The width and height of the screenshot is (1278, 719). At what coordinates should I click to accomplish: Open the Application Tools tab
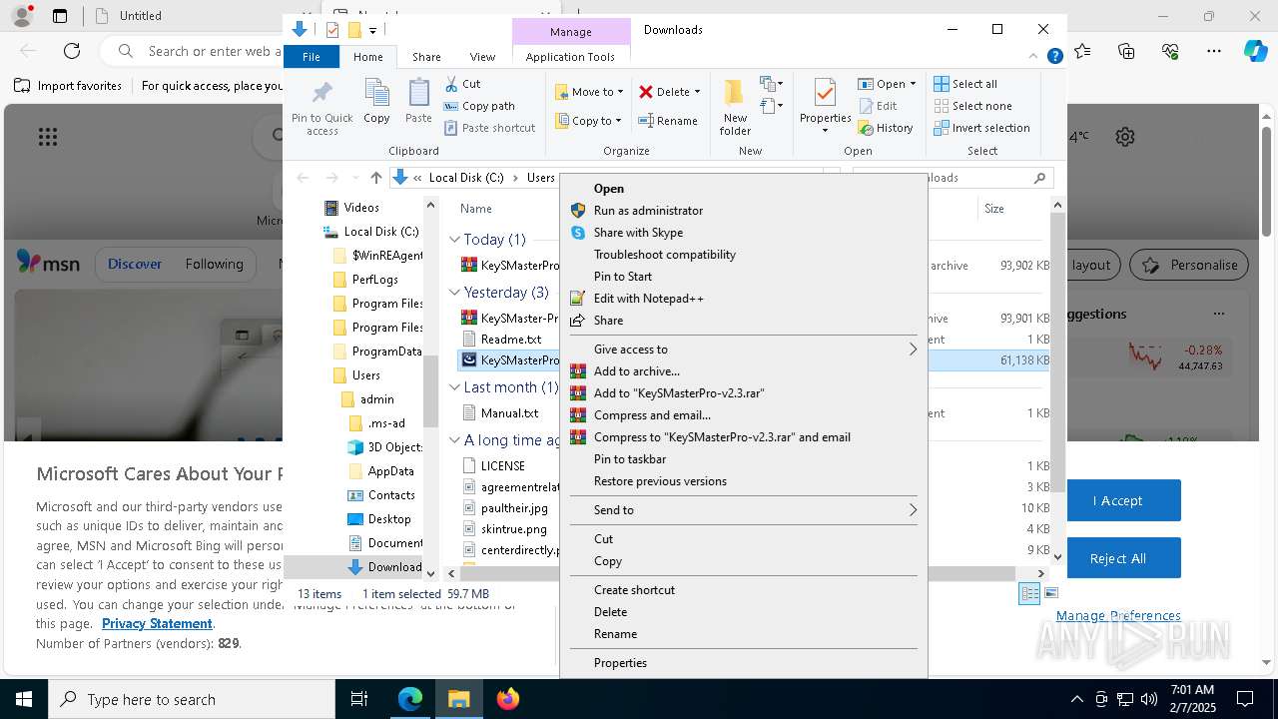pos(570,57)
